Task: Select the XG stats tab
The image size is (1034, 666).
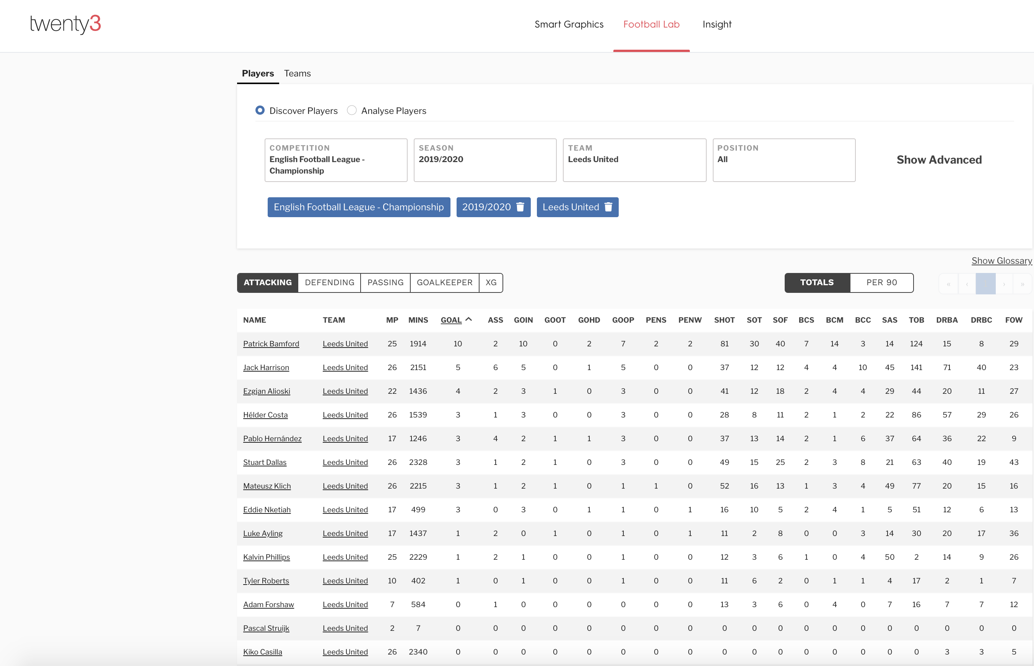Action: pyautogui.click(x=491, y=283)
